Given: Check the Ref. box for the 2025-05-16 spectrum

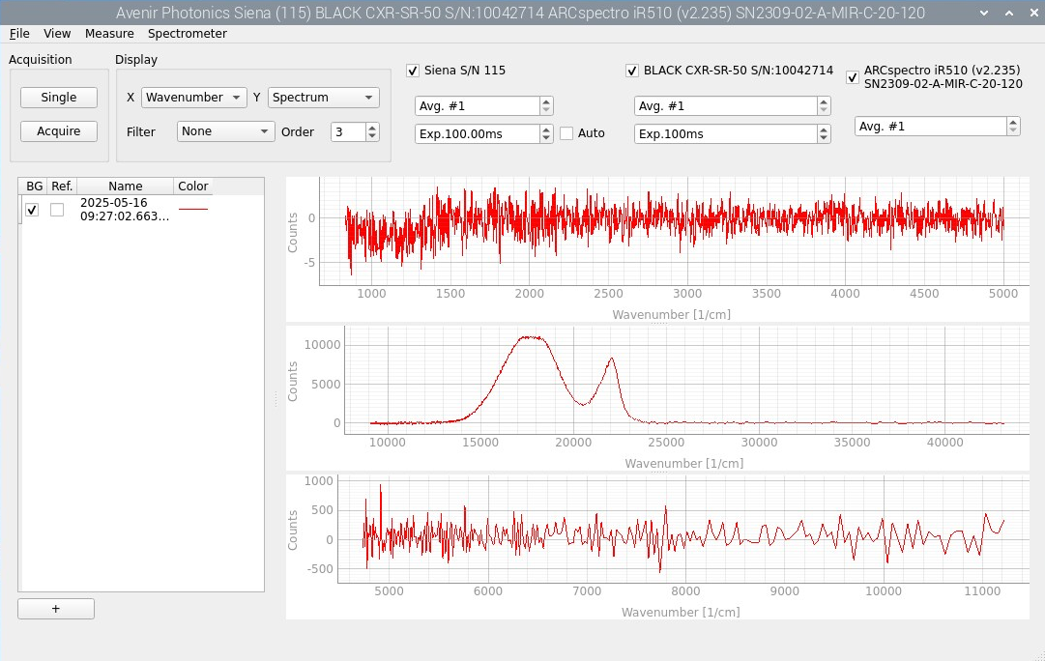Looking at the screenshot, I should [x=57, y=210].
